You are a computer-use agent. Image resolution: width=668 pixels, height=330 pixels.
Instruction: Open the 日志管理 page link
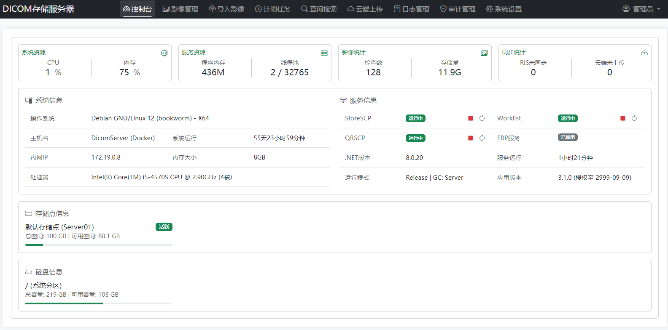pos(412,9)
